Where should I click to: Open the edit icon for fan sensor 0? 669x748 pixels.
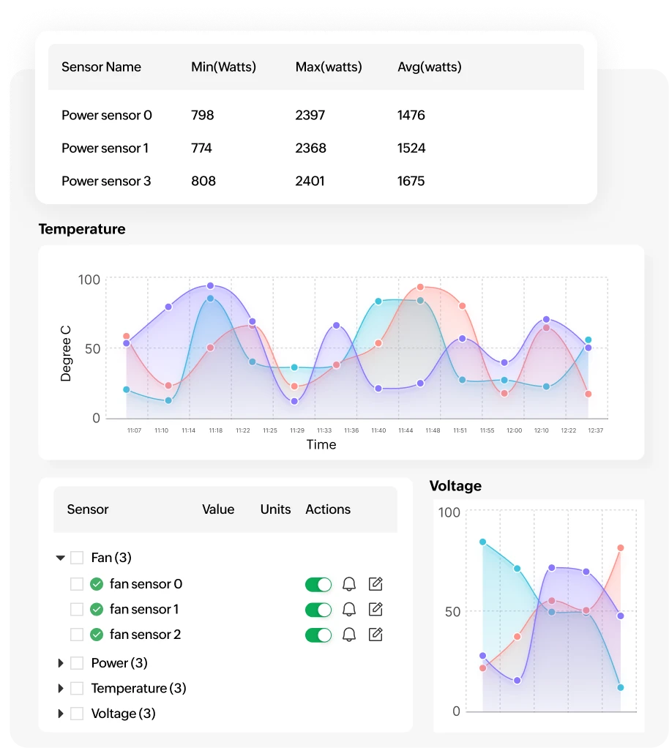pos(375,584)
